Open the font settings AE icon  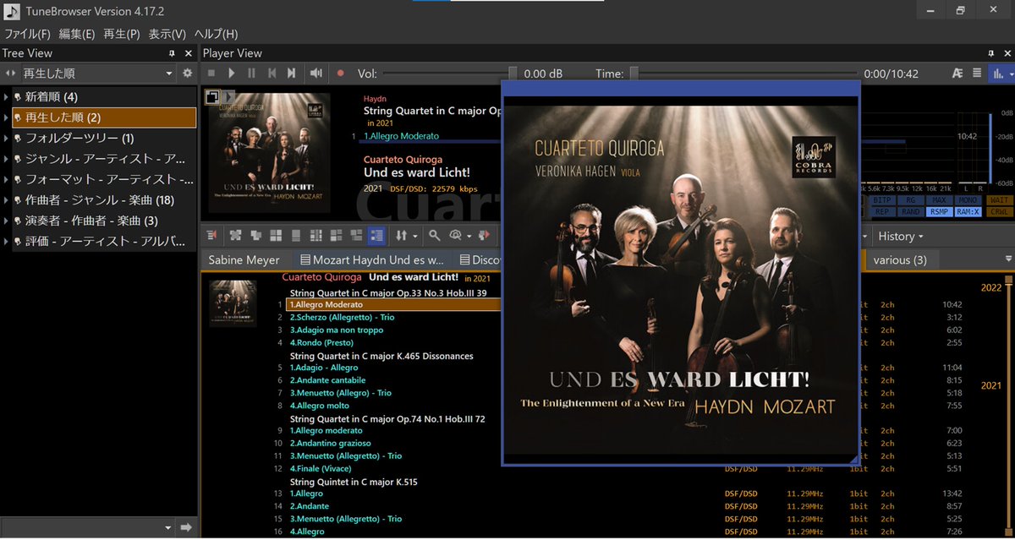(957, 74)
